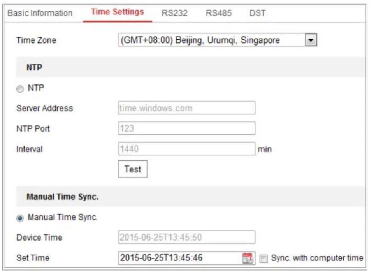Click the Interval label
The image size is (369, 271).
[30, 149]
